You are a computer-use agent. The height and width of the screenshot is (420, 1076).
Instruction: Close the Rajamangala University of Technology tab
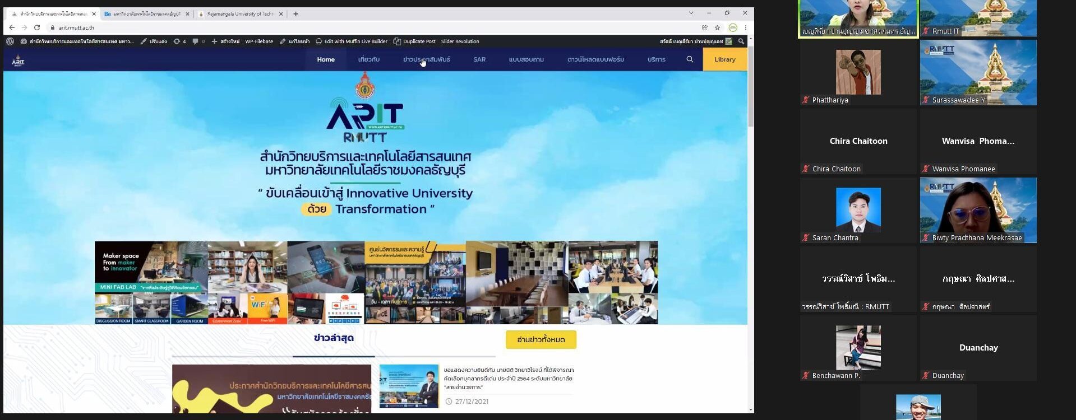(282, 14)
